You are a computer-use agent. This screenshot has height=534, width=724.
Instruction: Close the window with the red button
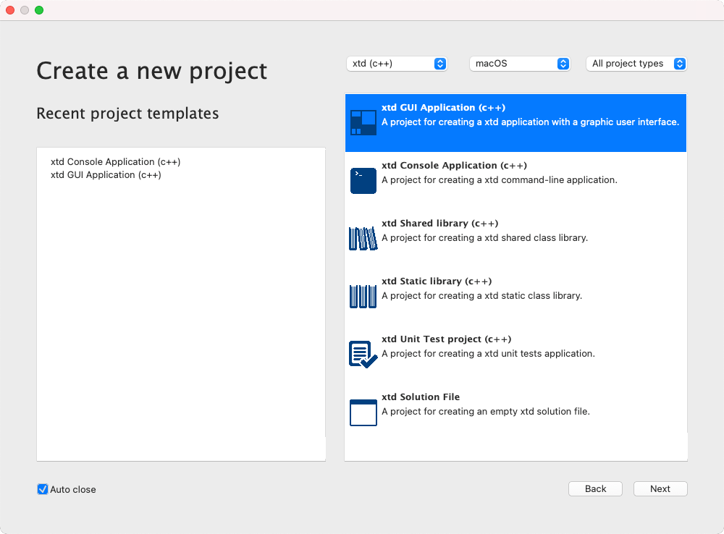coord(10,10)
